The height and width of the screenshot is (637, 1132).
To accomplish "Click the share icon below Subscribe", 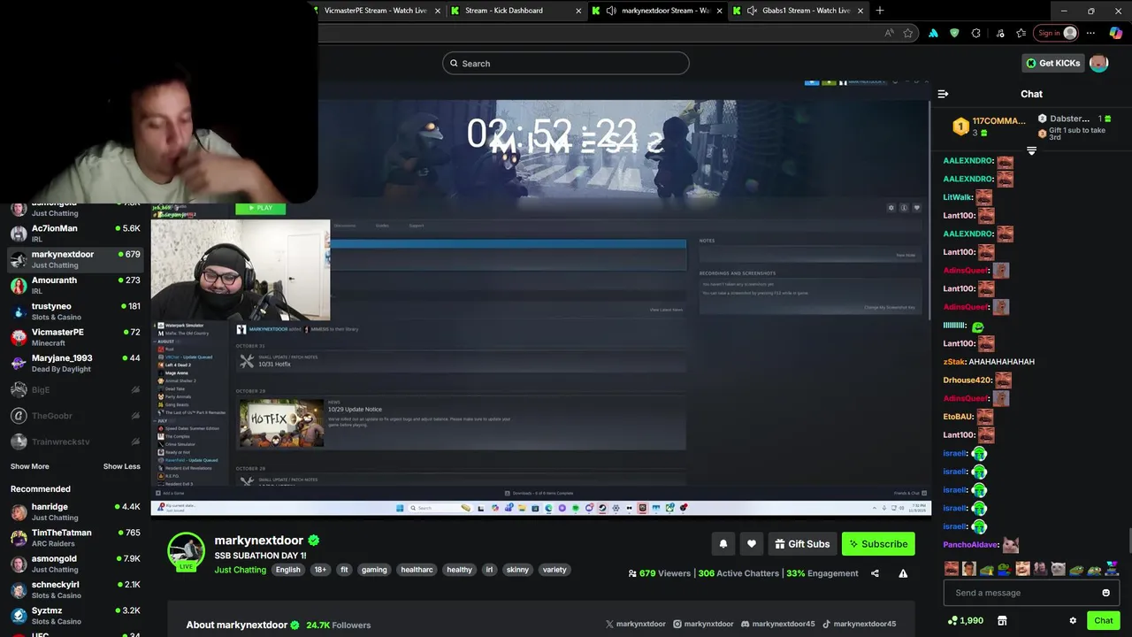I will click(875, 573).
